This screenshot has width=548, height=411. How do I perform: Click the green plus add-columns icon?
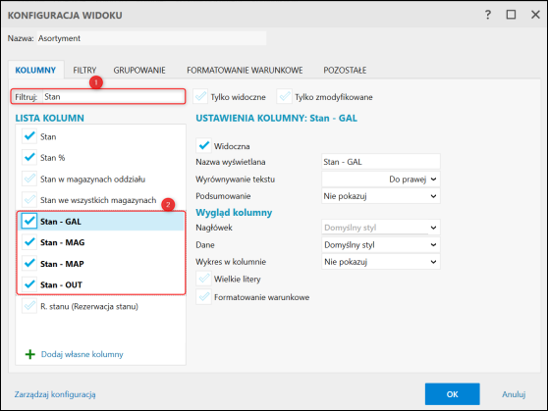tap(30, 354)
